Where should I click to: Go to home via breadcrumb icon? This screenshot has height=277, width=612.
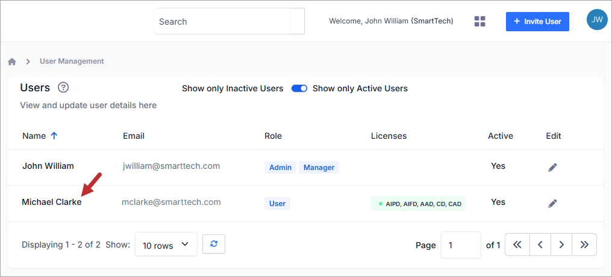click(x=12, y=61)
